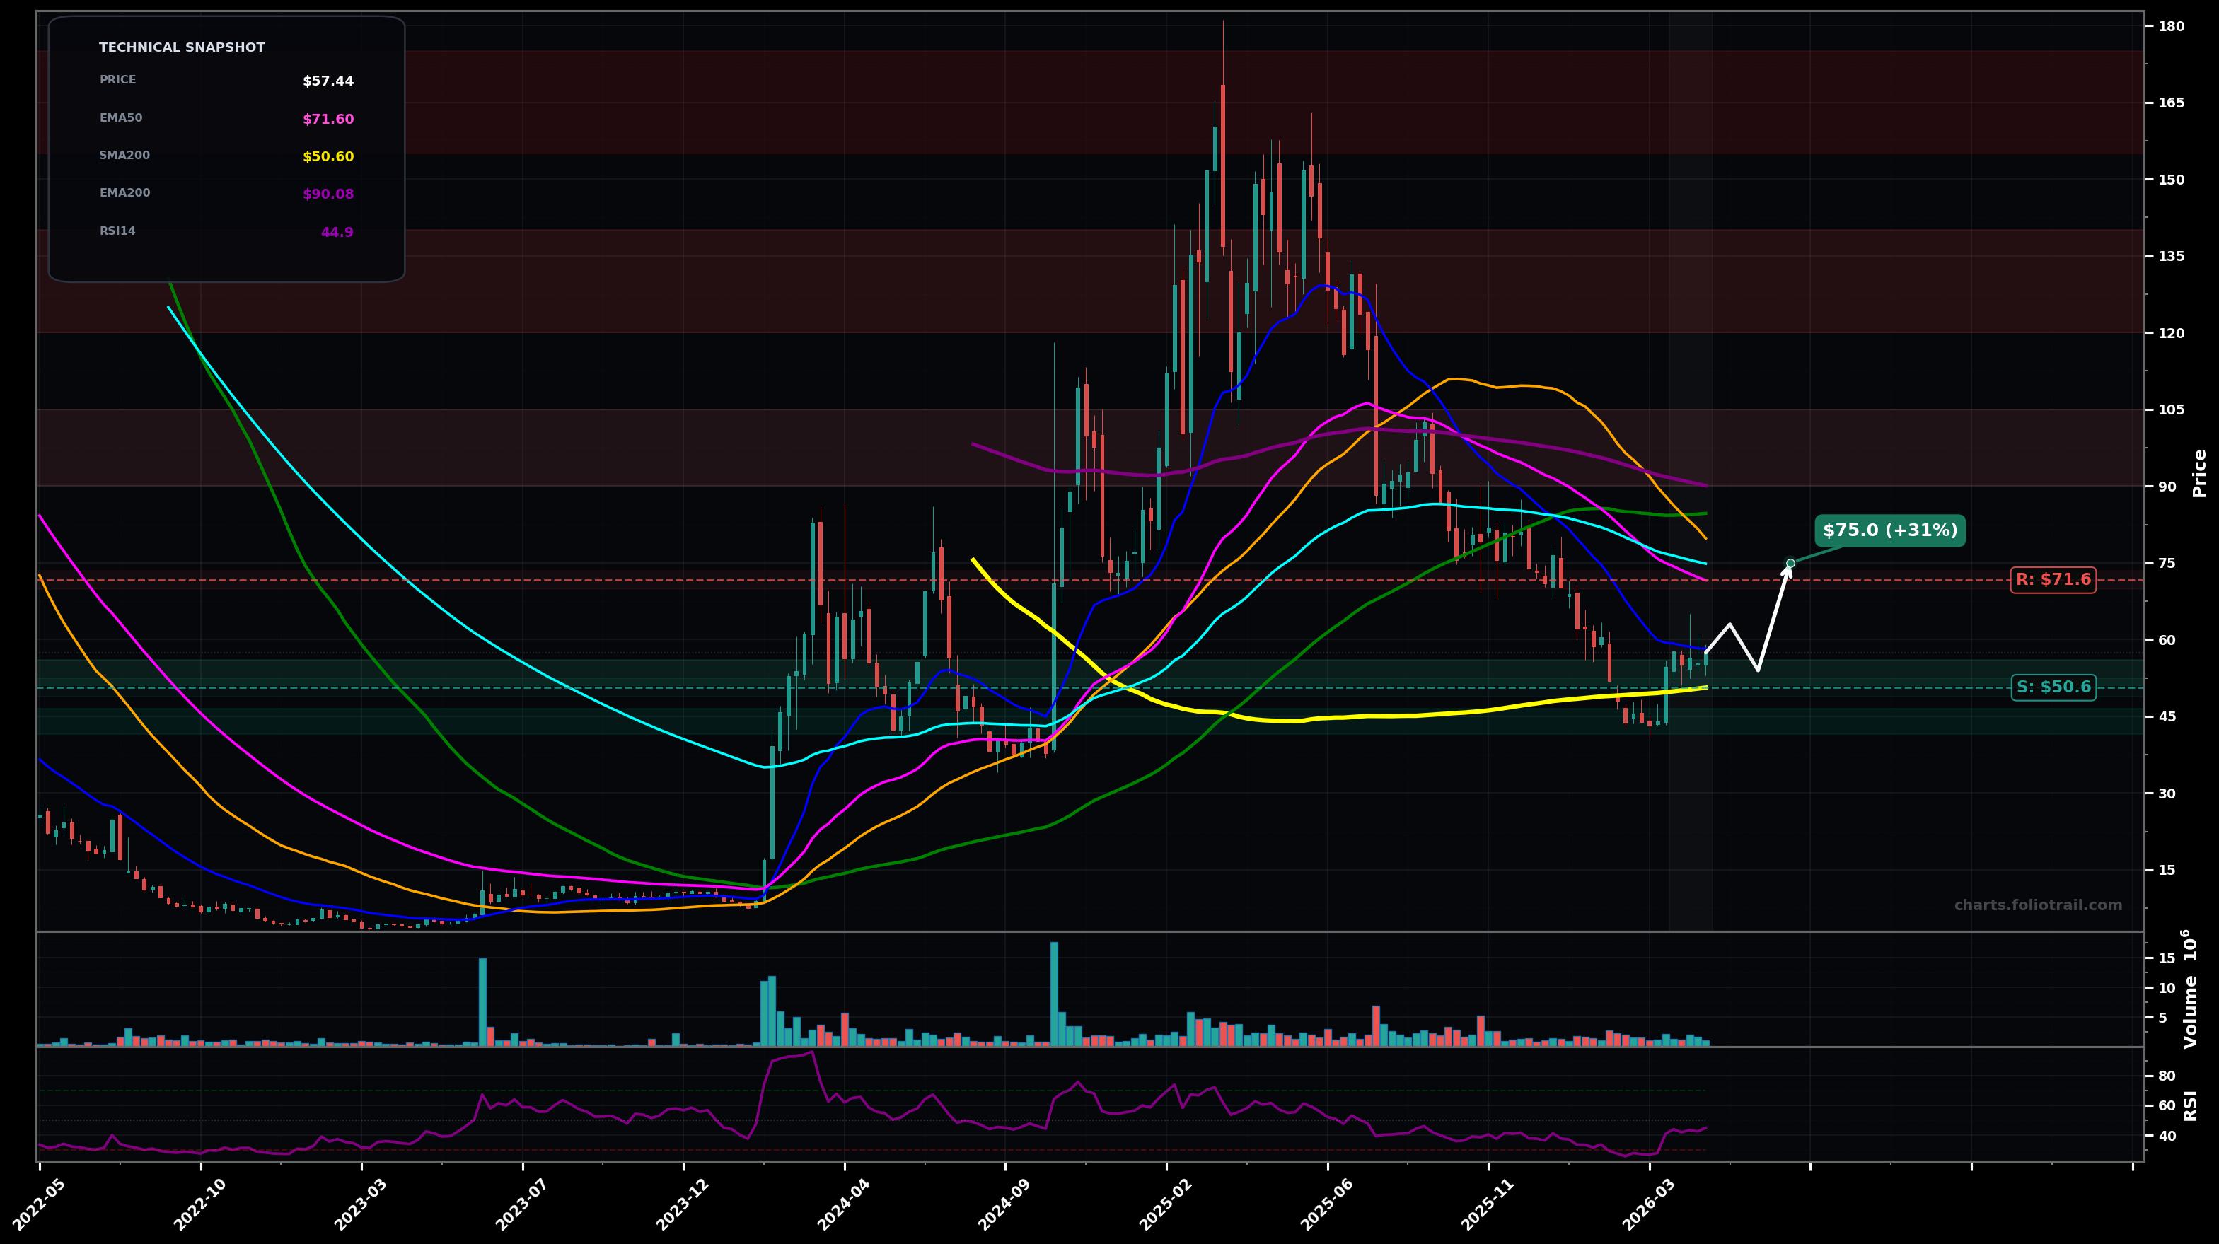
Task: Select the EMA200 value $90.08
Action: (328, 194)
